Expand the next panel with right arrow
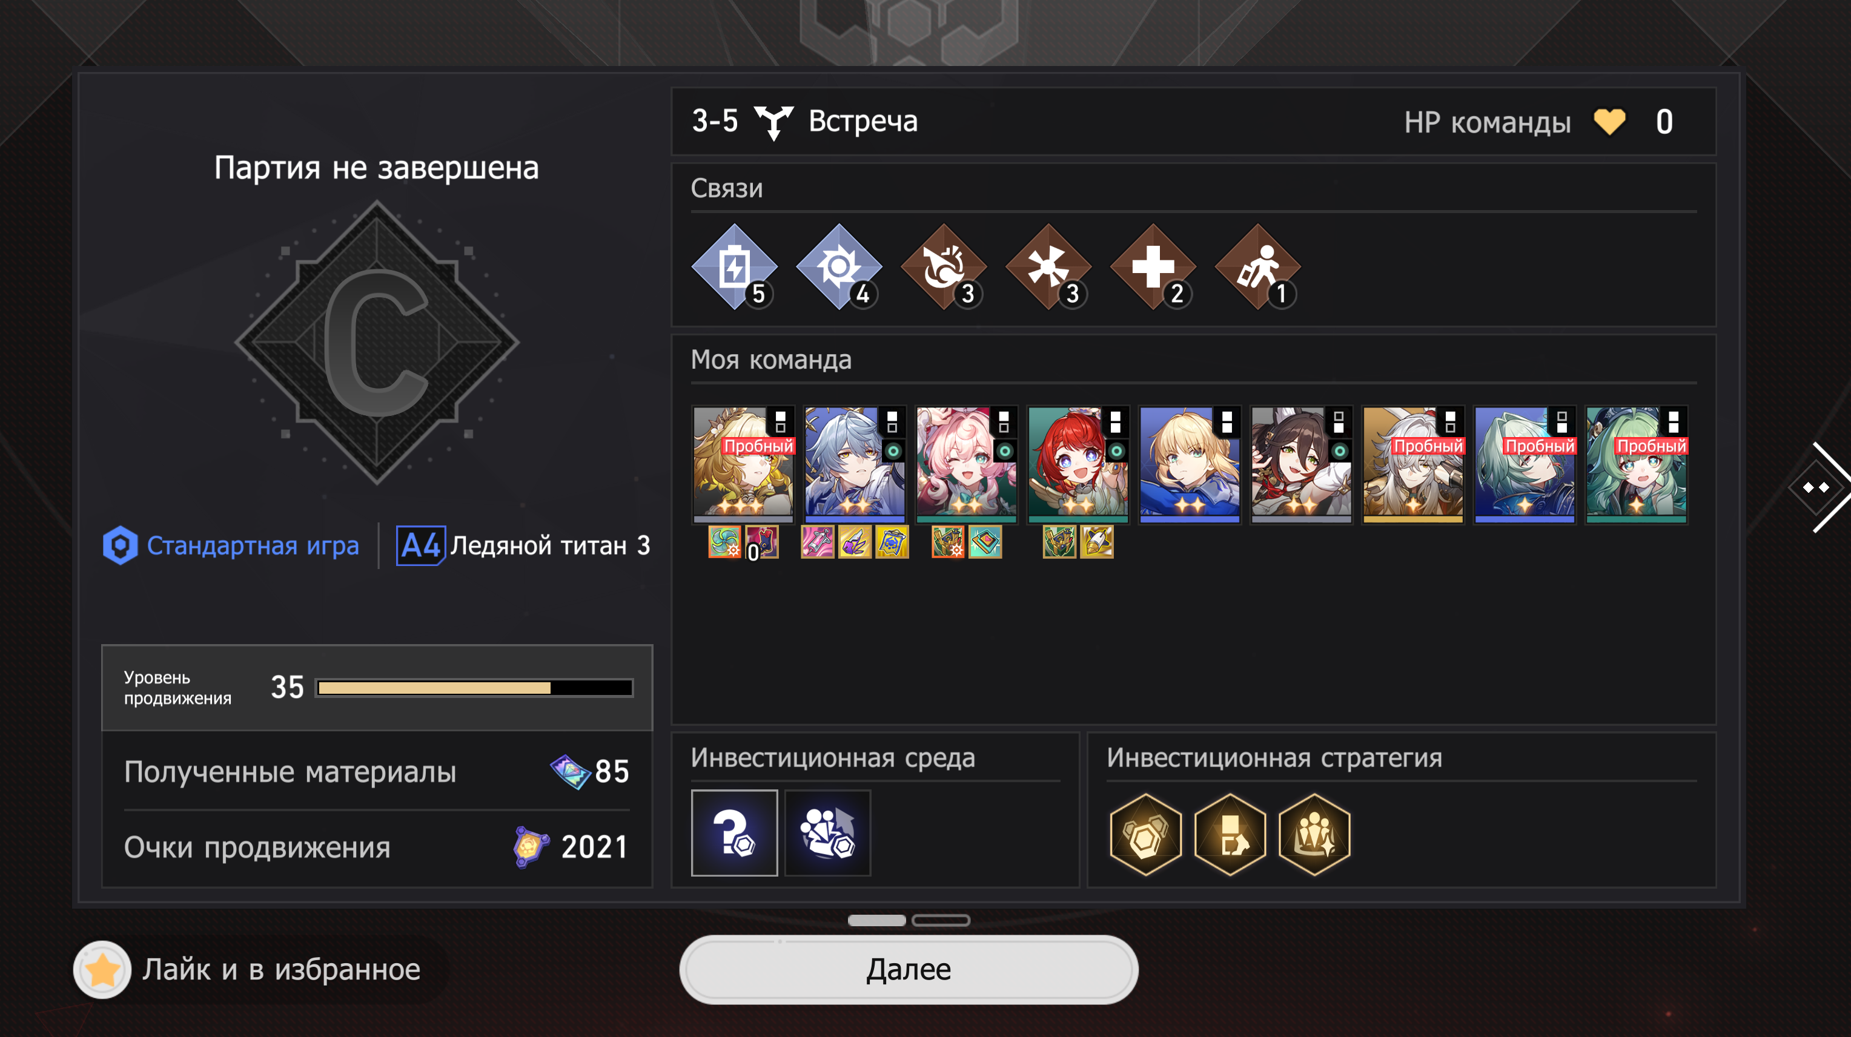 click(1818, 487)
